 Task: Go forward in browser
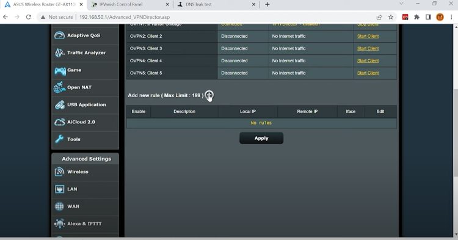[17, 17]
